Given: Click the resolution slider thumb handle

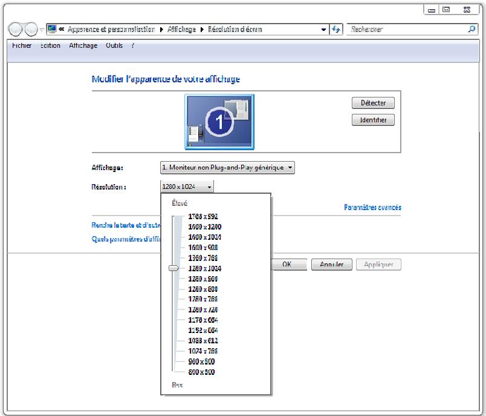Looking at the screenshot, I should (173, 268).
